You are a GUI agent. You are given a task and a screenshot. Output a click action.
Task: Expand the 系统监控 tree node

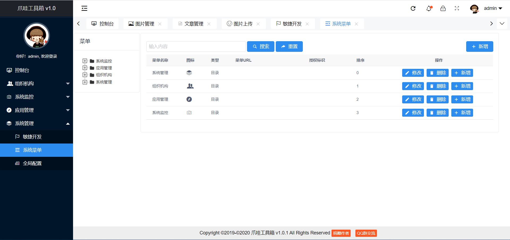click(85, 61)
